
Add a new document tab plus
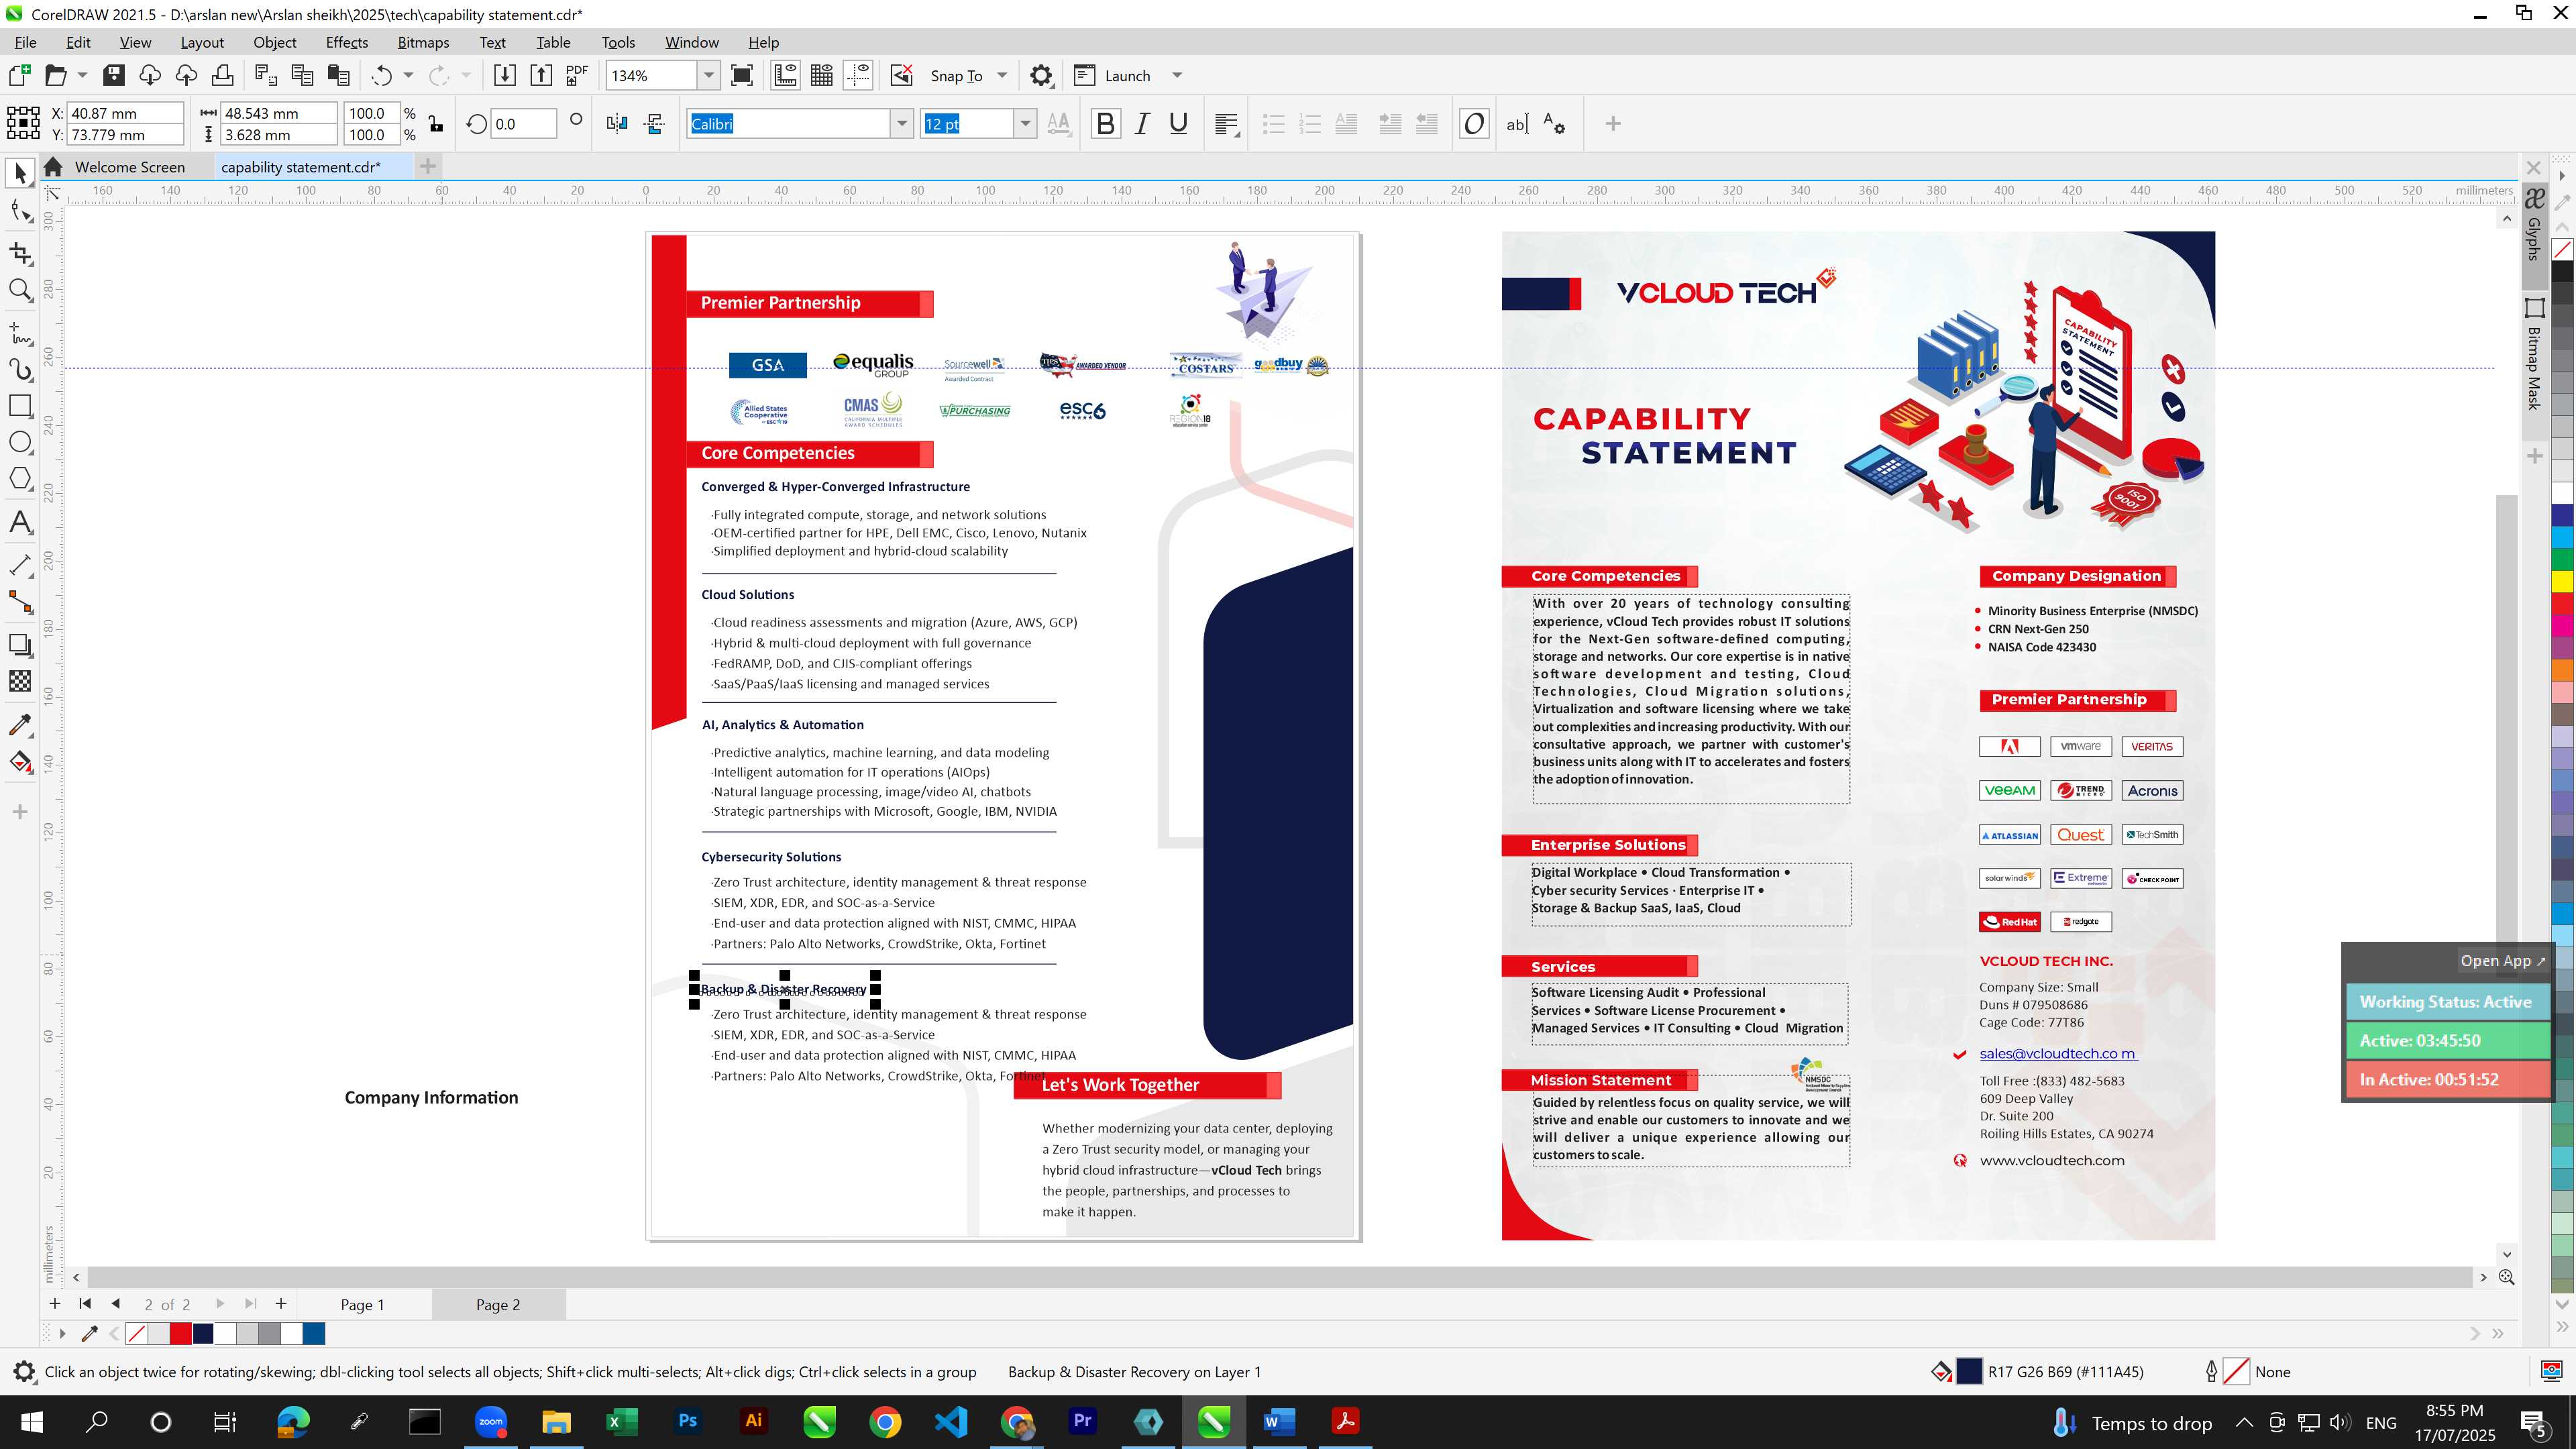tap(428, 166)
